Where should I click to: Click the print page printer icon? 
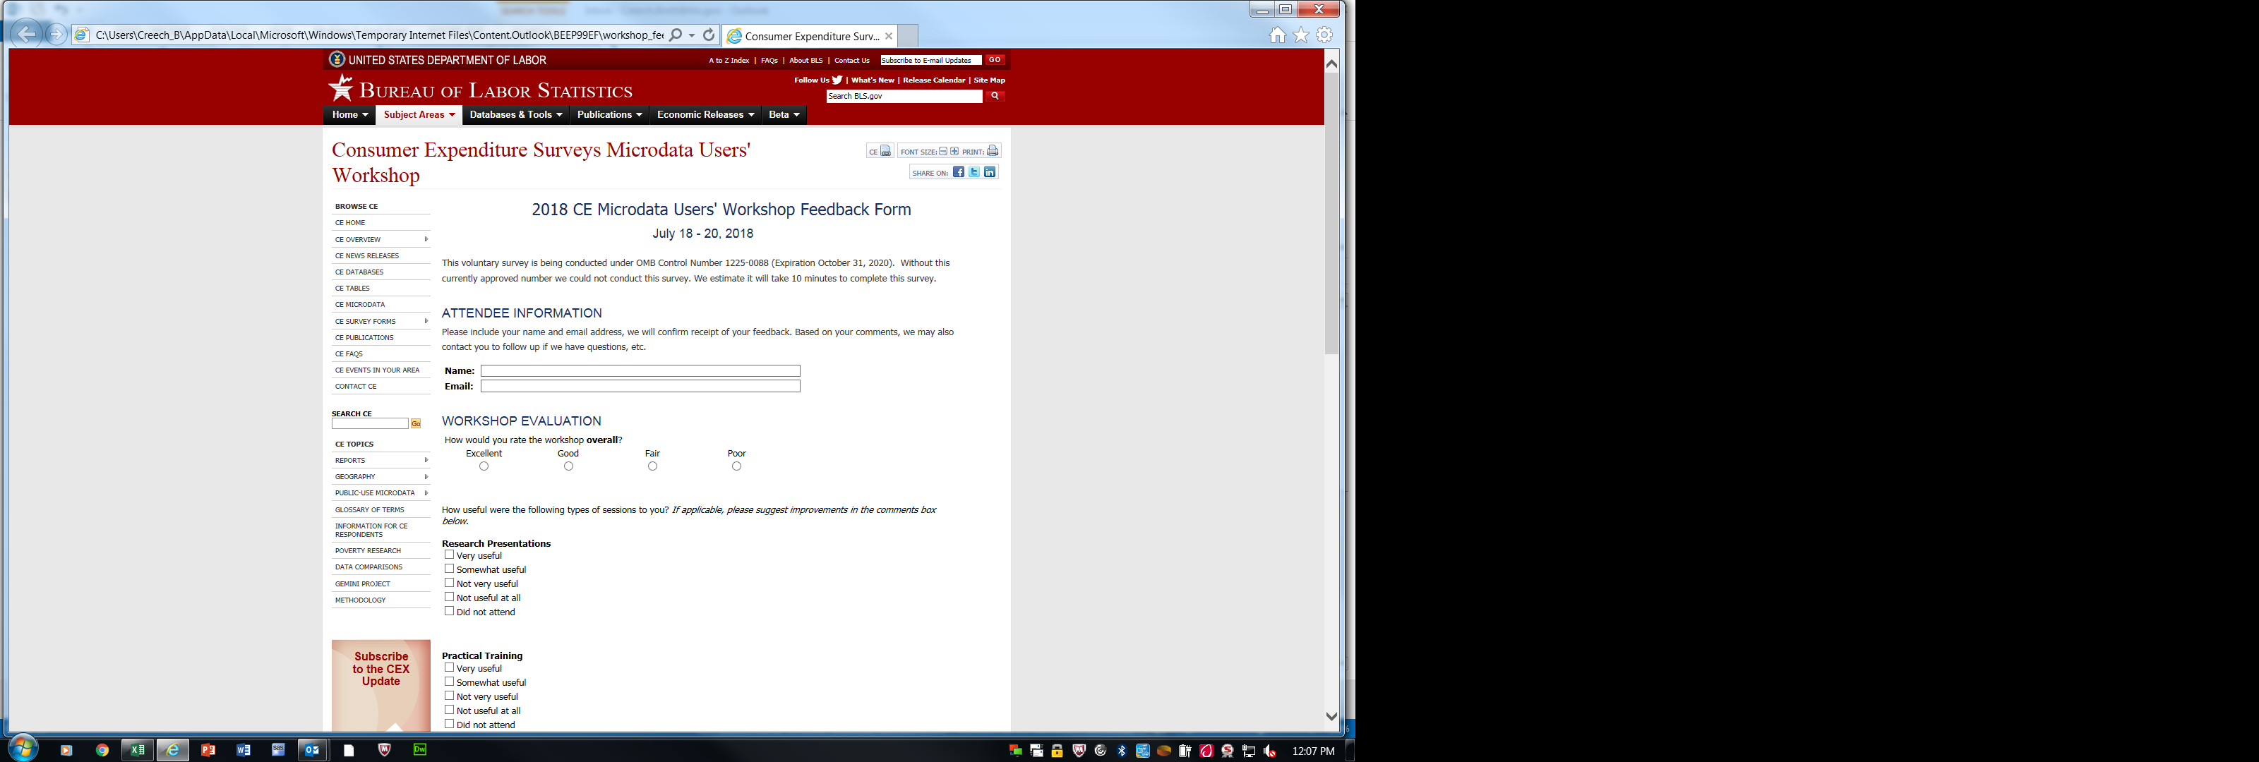coord(992,151)
